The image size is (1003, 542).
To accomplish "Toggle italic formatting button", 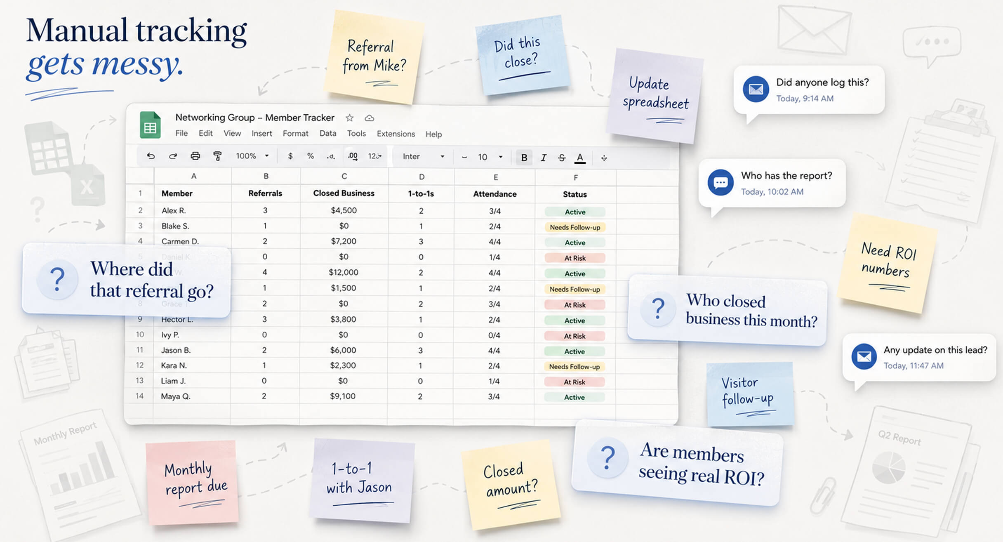I will pyautogui.click(x=544, y=158).
